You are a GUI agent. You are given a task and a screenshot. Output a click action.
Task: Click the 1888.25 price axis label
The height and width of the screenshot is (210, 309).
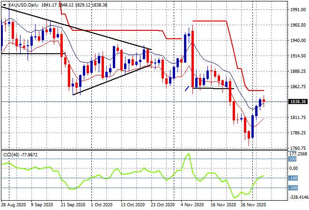tap(298, 71)
